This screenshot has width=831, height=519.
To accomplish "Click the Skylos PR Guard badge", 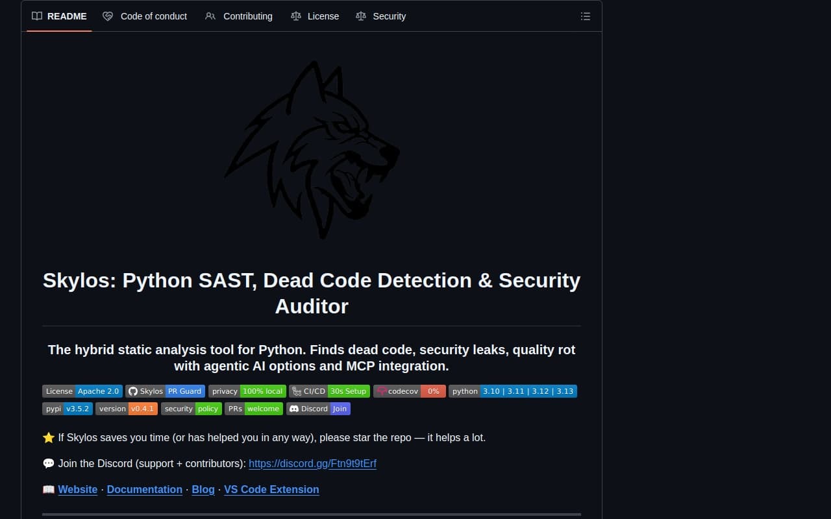I will point(165,391).
